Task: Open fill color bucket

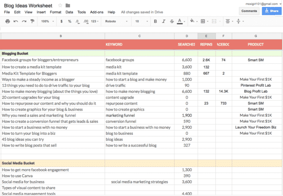Action: click(x=192, y=21)
